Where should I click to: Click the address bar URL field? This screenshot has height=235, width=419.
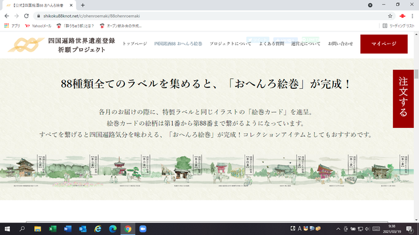click(x=214, y=16)
